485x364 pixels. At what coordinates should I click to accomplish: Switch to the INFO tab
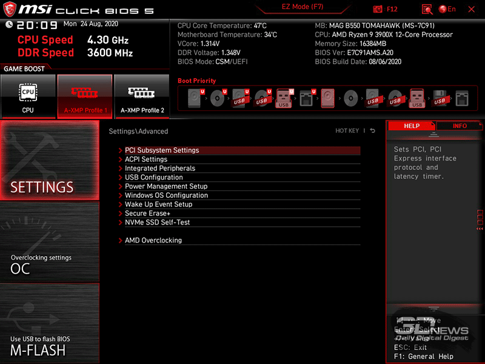[x=460, y=126]
